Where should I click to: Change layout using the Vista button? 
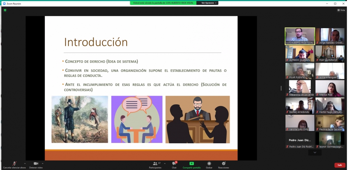click(x=341, y=10)
